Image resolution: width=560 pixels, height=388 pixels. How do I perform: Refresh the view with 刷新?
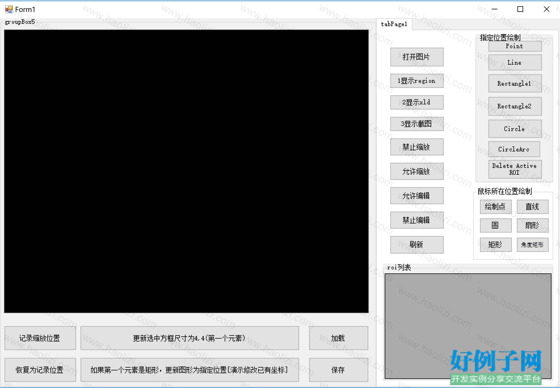(x=417, y=245)
